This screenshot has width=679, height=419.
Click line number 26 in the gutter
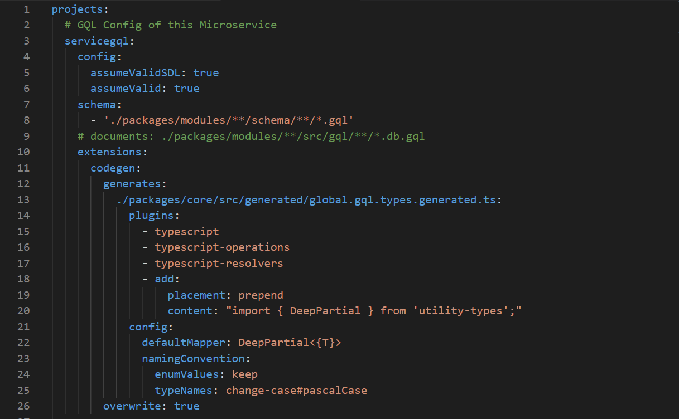pos(23,406)
